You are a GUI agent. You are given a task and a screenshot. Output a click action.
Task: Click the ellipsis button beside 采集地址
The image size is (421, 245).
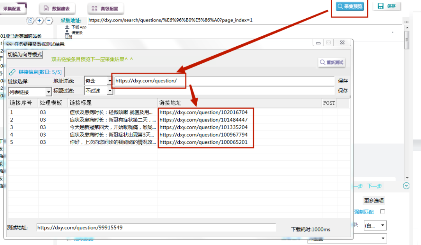(406, 21)
